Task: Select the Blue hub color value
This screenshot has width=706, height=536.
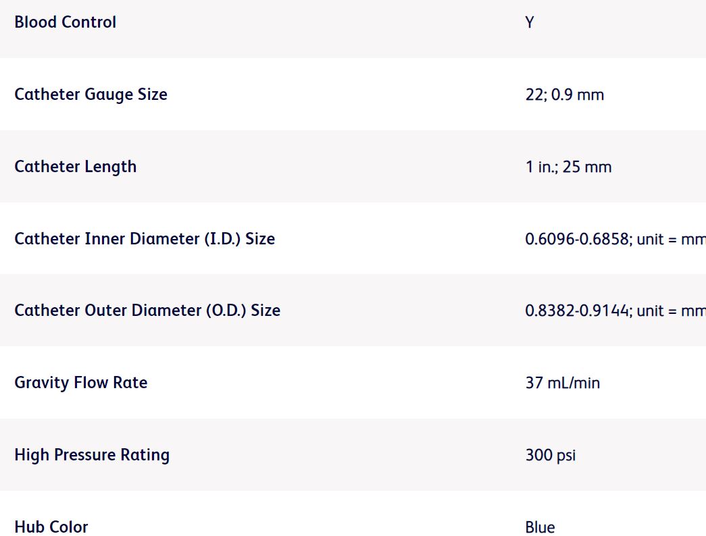Action: [540, 527]
